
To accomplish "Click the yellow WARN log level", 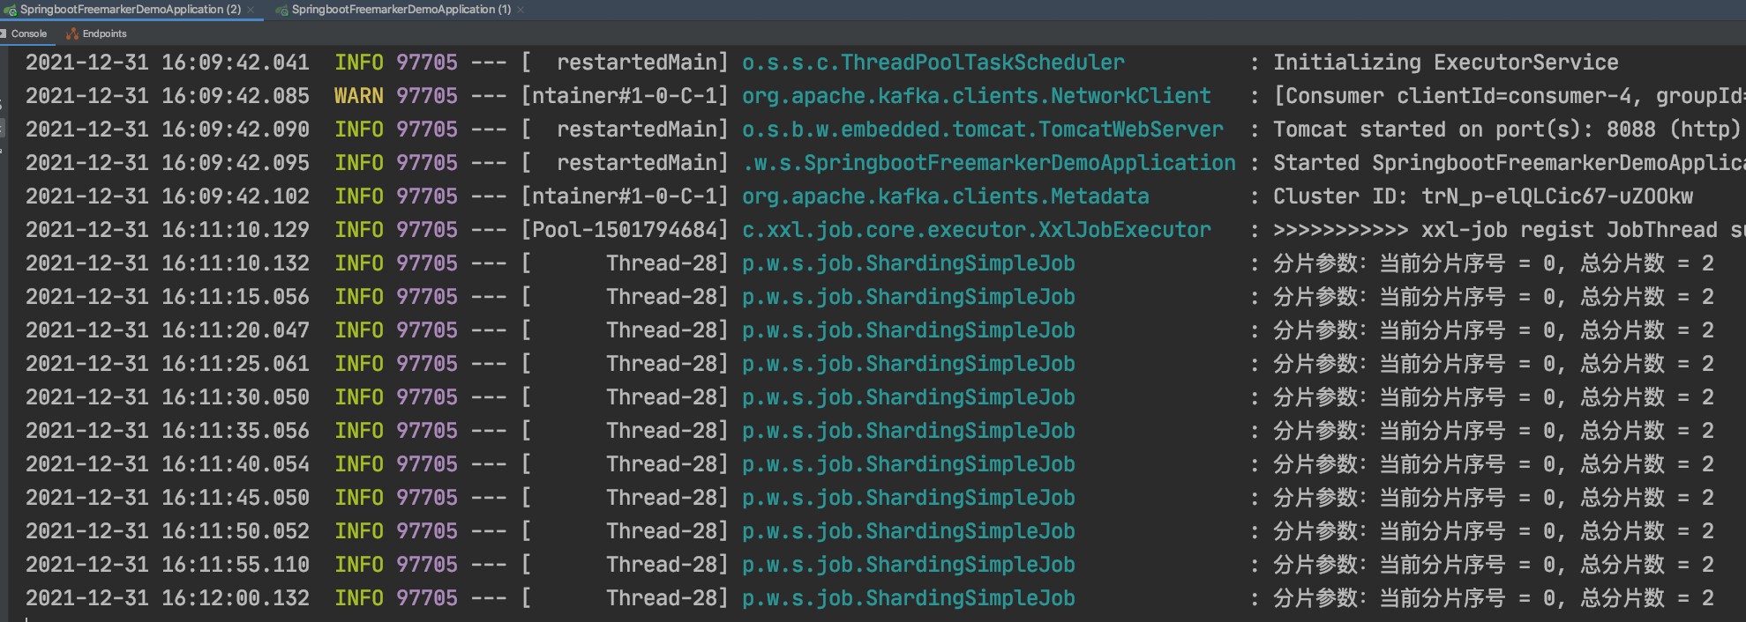I will [358, 96].
